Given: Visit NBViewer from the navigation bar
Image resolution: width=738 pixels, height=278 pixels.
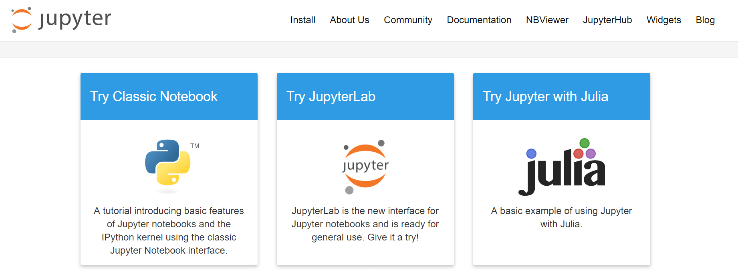Looking at the screenshot, I should coord(547,20).
